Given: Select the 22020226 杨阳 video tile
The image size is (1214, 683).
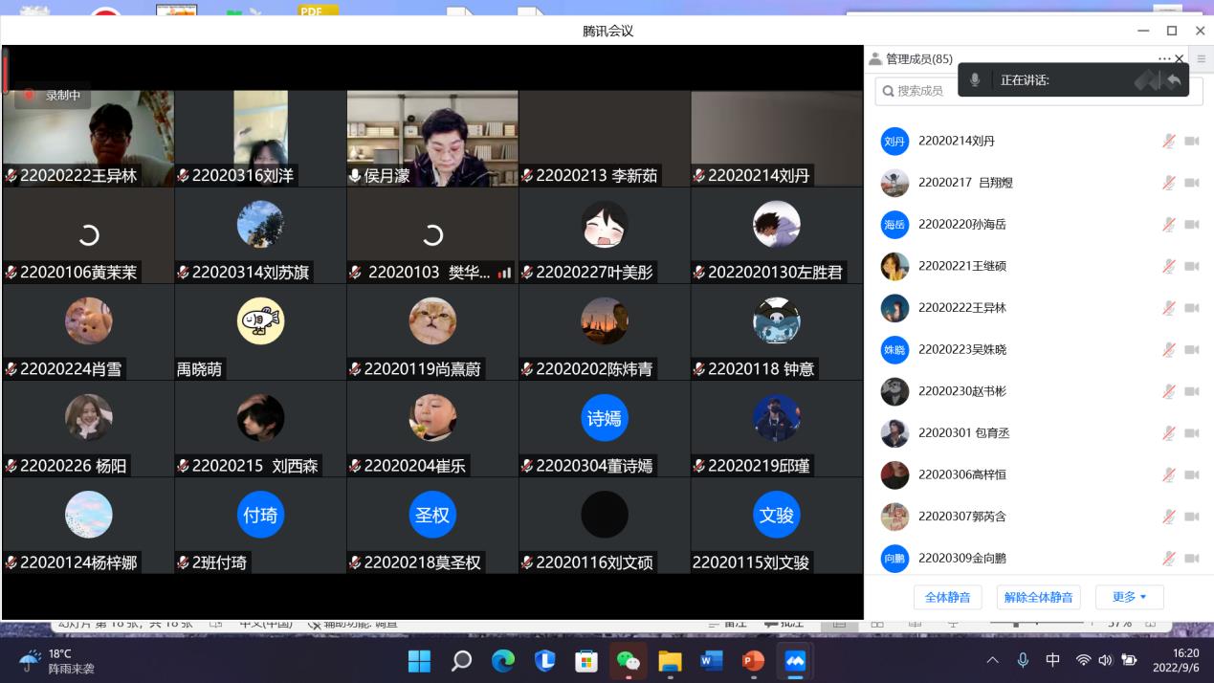Looking at the screenshot, I should click(88, 429).
